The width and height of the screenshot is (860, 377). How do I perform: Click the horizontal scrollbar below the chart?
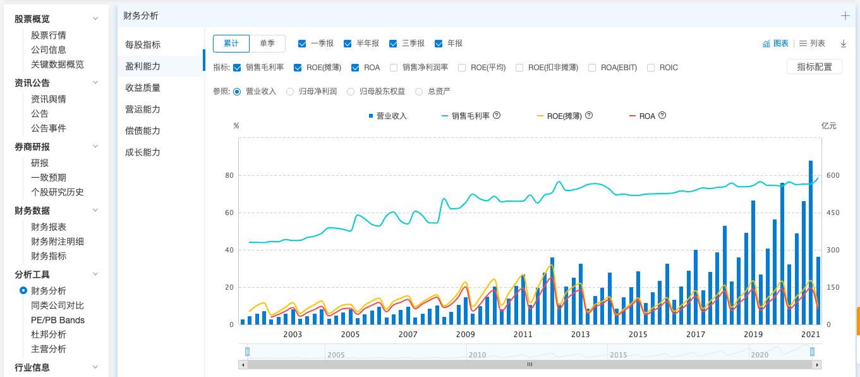530,364
